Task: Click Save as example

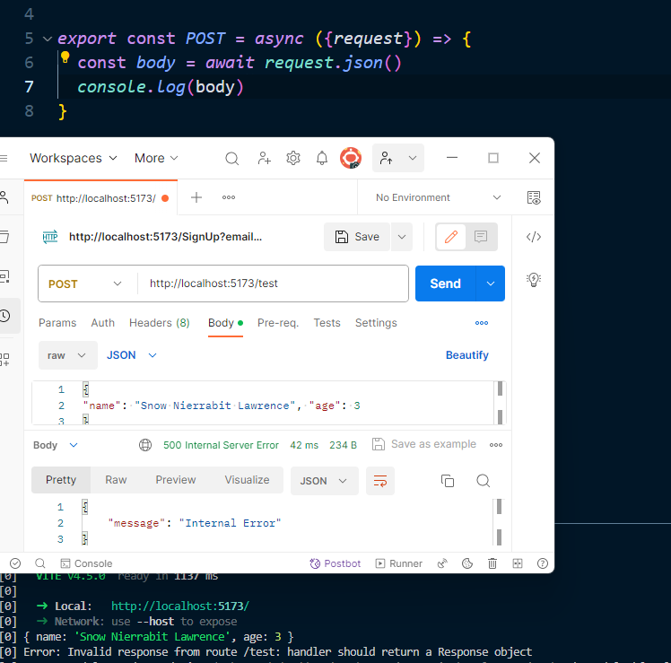Action: click(x=424, y=444)
